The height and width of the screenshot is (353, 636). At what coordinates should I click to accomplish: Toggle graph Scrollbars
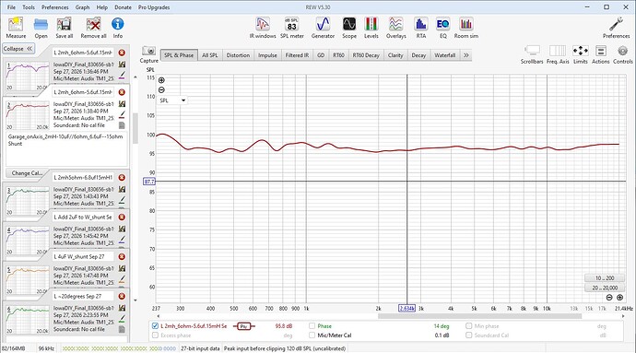coord(532,54)
